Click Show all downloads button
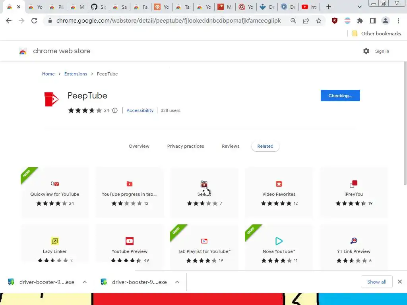The image size is (407, 305). [x=377, y=282]
